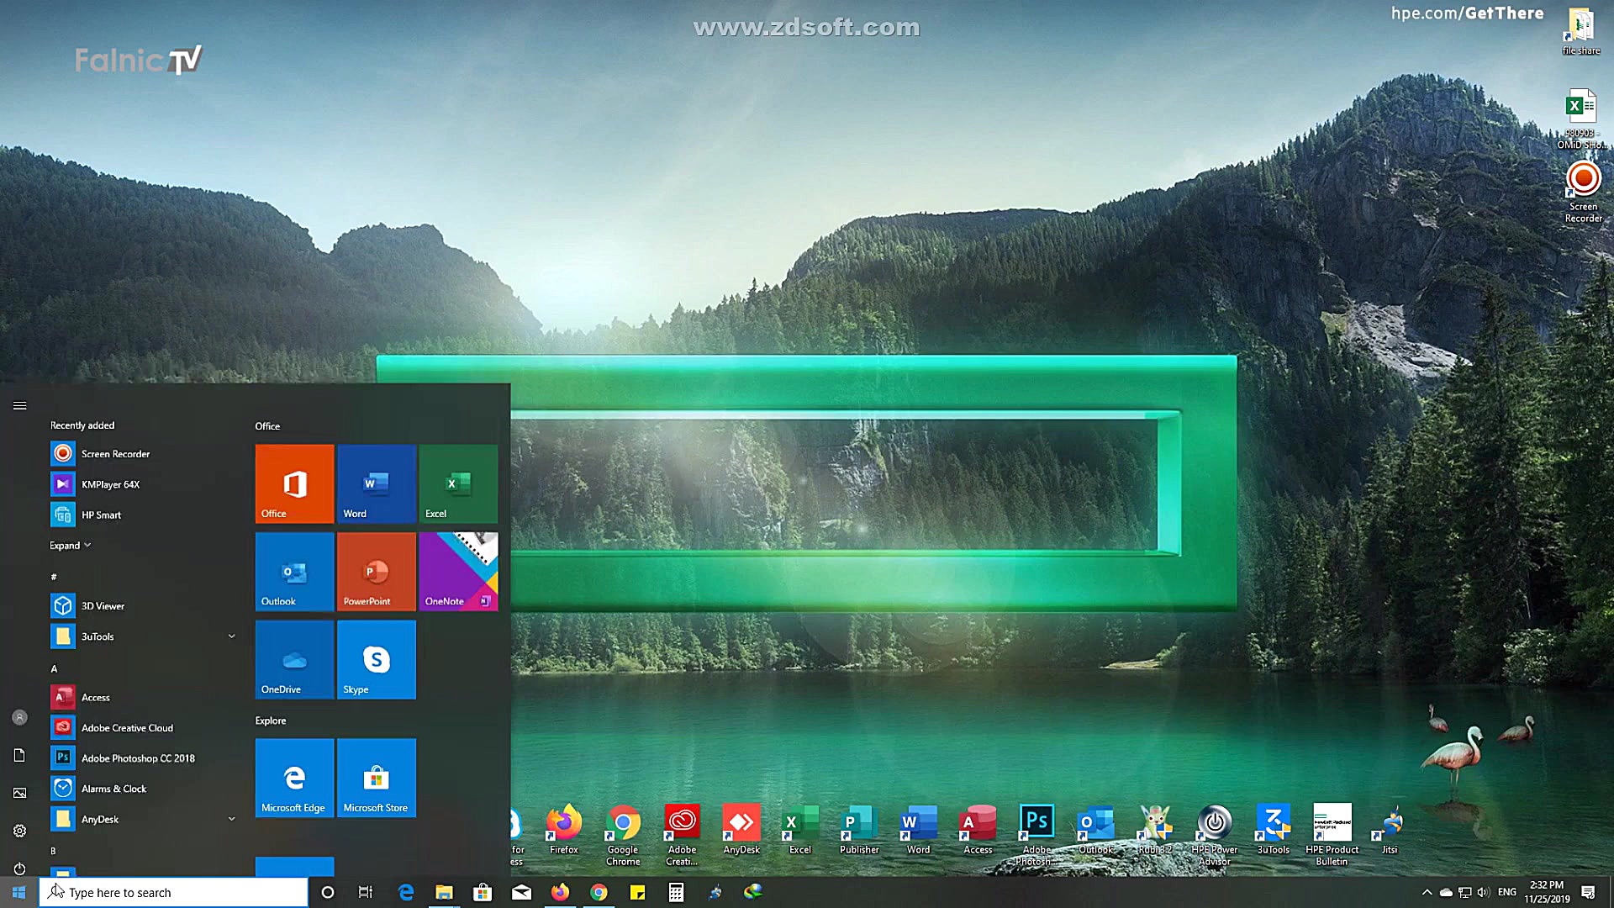
Task: Expand the 3uTools folder in app list
Action: click(231, 636)
